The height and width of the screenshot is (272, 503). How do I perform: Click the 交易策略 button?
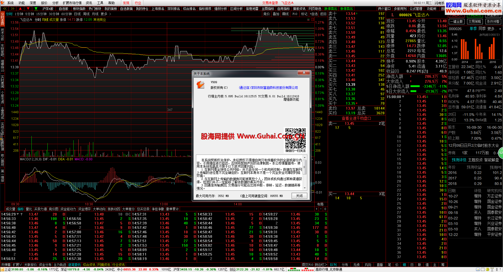tap(475, 21)
